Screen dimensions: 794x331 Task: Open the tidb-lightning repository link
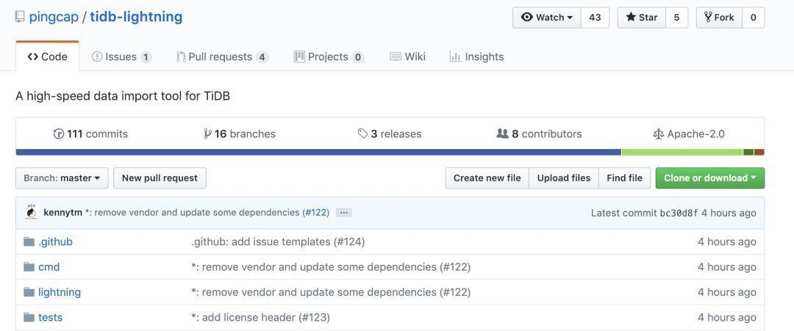[x=136, y=17]
